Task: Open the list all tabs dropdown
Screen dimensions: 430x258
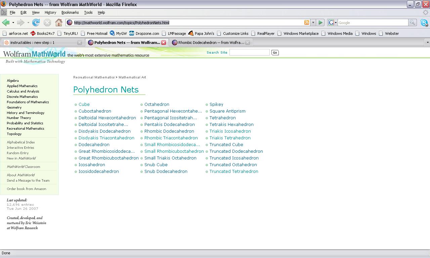Action: [x=427, y=43]
